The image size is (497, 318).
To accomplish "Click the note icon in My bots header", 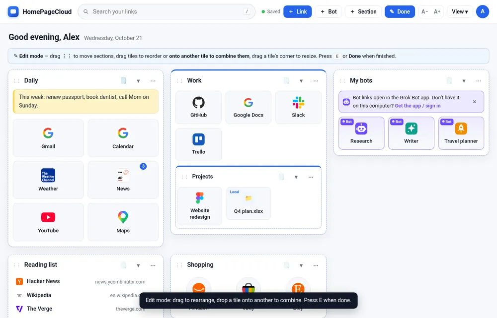I will point(449,81).
